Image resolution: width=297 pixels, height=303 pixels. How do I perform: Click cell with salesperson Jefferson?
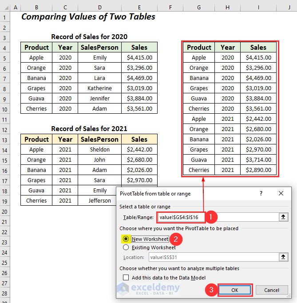[x=99, y=200]
